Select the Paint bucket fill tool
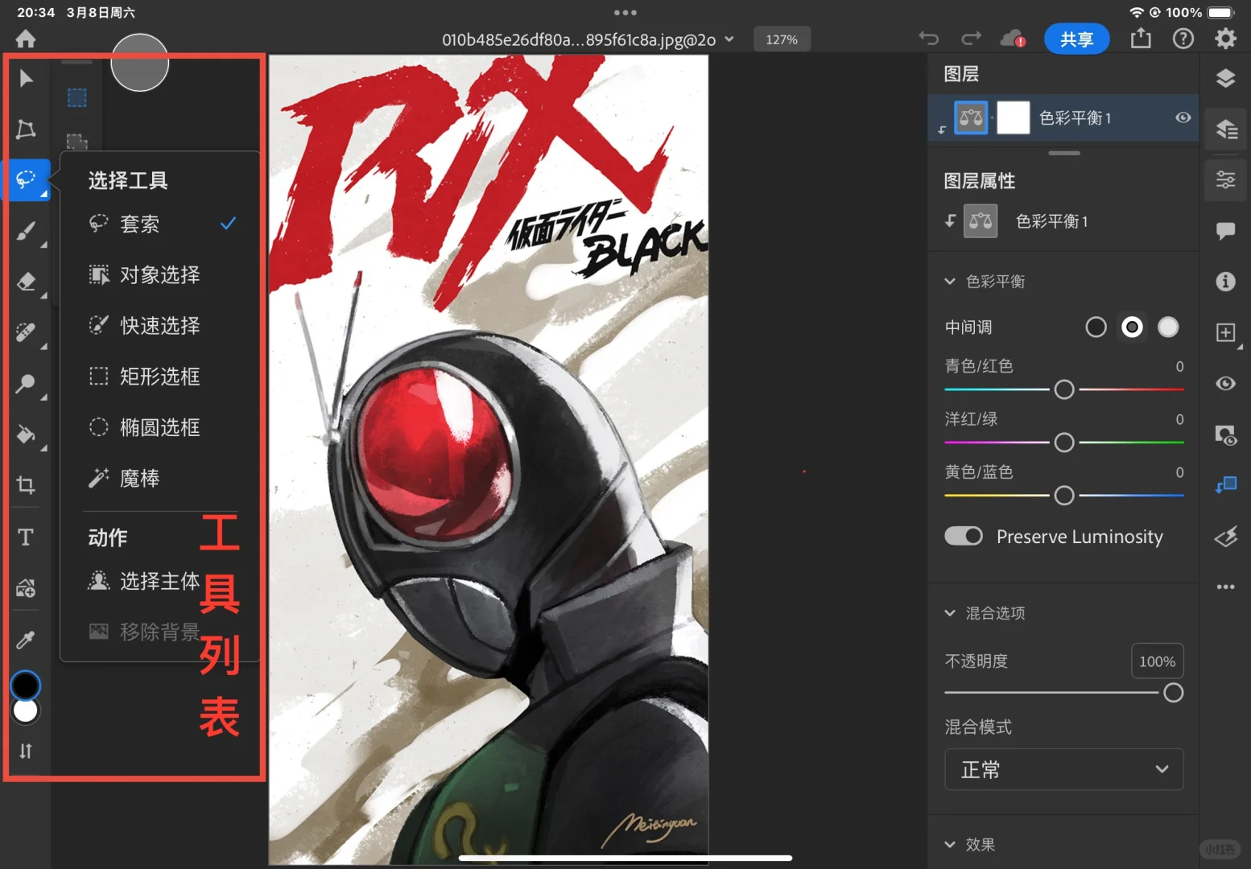This screenshot has height=869, width=1251. click(x=25, y=434)
